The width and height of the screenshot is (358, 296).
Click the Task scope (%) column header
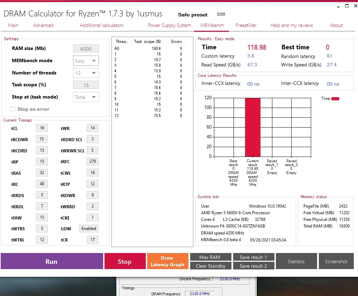point(147,42)
